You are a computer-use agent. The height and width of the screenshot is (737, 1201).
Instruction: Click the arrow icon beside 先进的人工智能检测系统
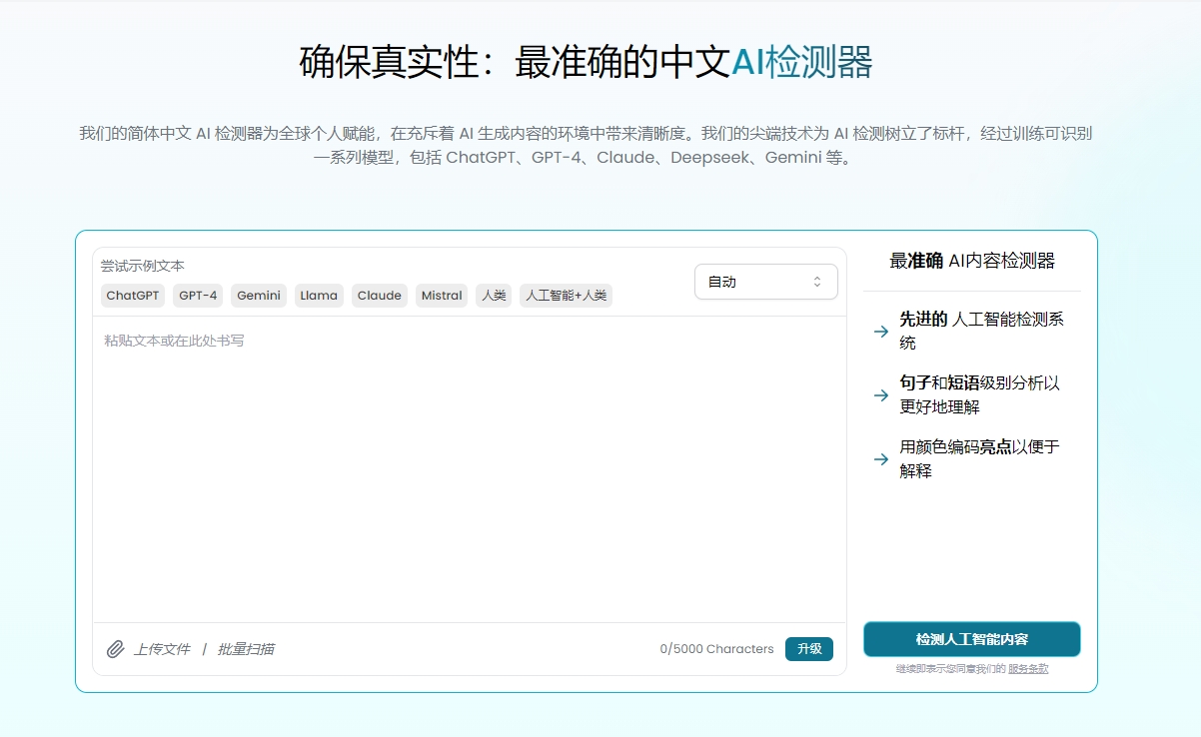pyautogui.click(x=880, y=332)
